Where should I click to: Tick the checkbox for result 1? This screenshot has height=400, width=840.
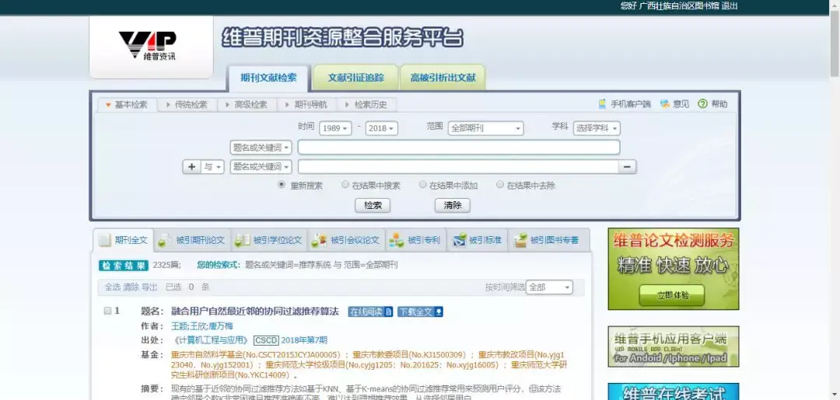[x=107, y=311]
